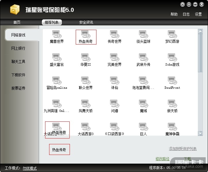This screenshot has width=208, height=172.
Task: Select 股票证券 category in sidebar
Action: coord(18,88)
